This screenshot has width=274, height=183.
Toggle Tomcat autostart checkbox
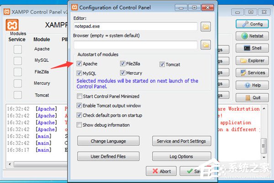[162, 65]
